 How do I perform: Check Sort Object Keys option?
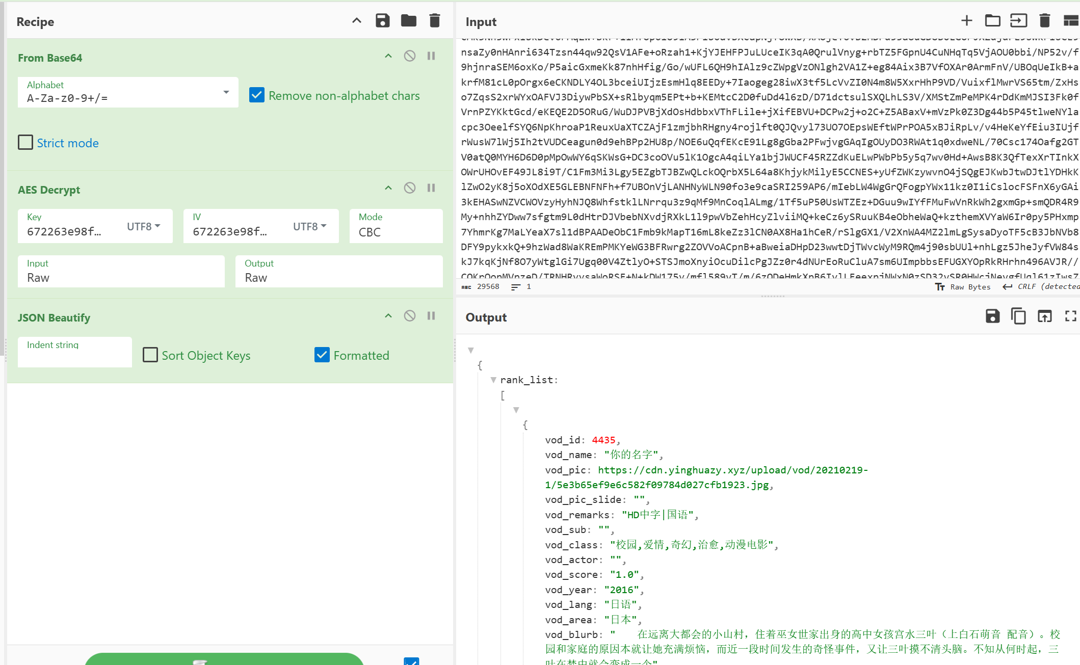point(150,355)
